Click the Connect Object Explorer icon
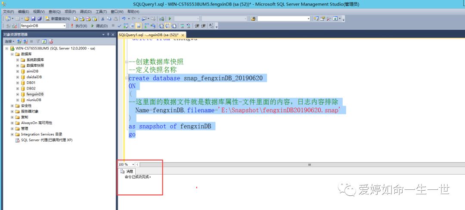The height and width of the screenshot is (210, 465). tap(19, 41)
